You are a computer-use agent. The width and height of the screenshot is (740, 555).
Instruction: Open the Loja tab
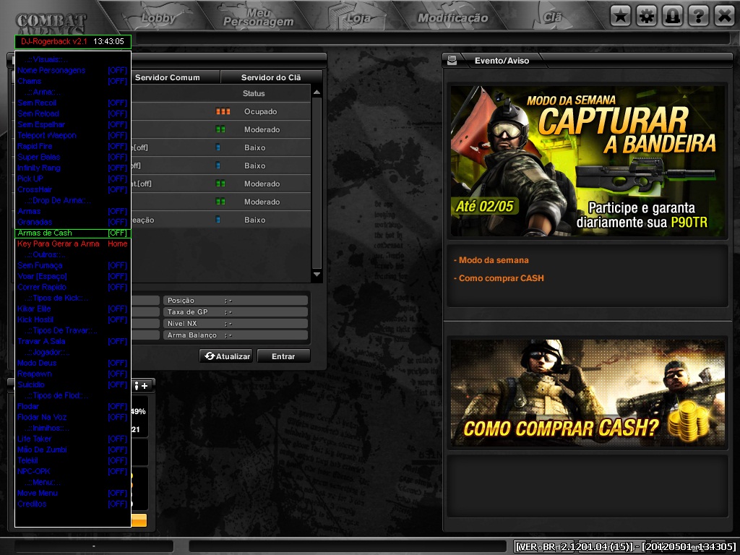358,18
